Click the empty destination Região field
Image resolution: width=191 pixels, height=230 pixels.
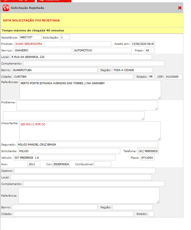click(x=133, y=207)
